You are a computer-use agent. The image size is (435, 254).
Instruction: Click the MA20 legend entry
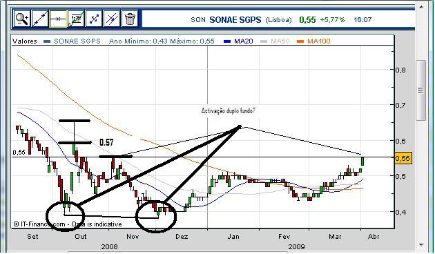pos(238,41)
